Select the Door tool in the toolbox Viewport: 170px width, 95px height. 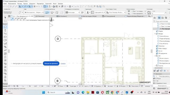5,57
